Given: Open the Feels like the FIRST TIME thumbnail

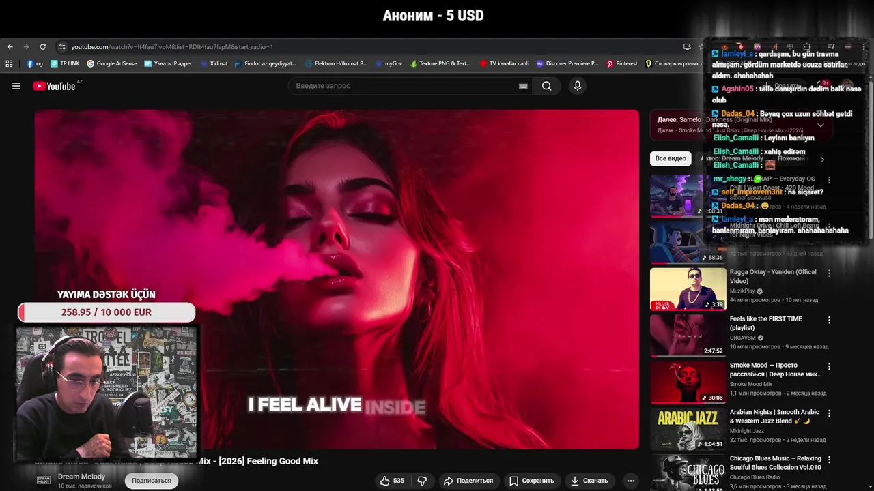Looking at the screenshot, I should tap(688, 336).
